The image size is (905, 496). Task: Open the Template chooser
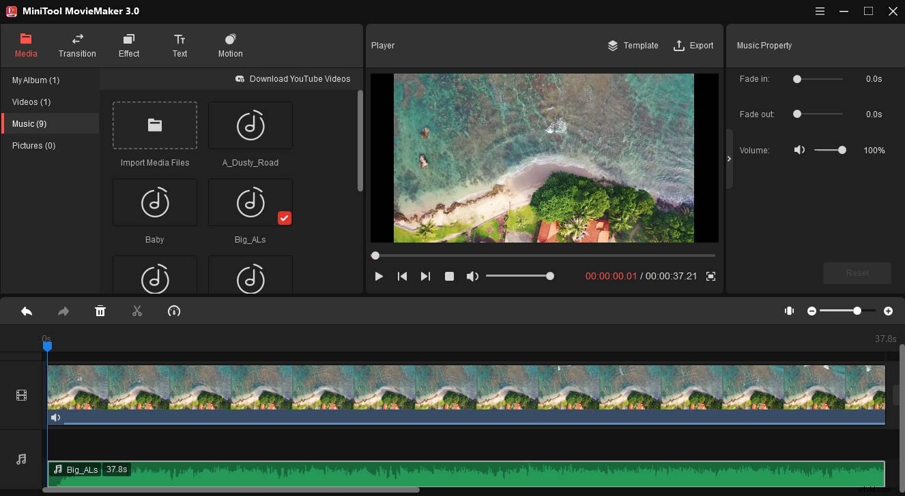pyautogui.click(x=633, y=46)
